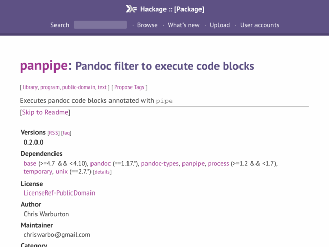Open the base dependency link
This screenshot has height=247, width=329.
[30, 164]
